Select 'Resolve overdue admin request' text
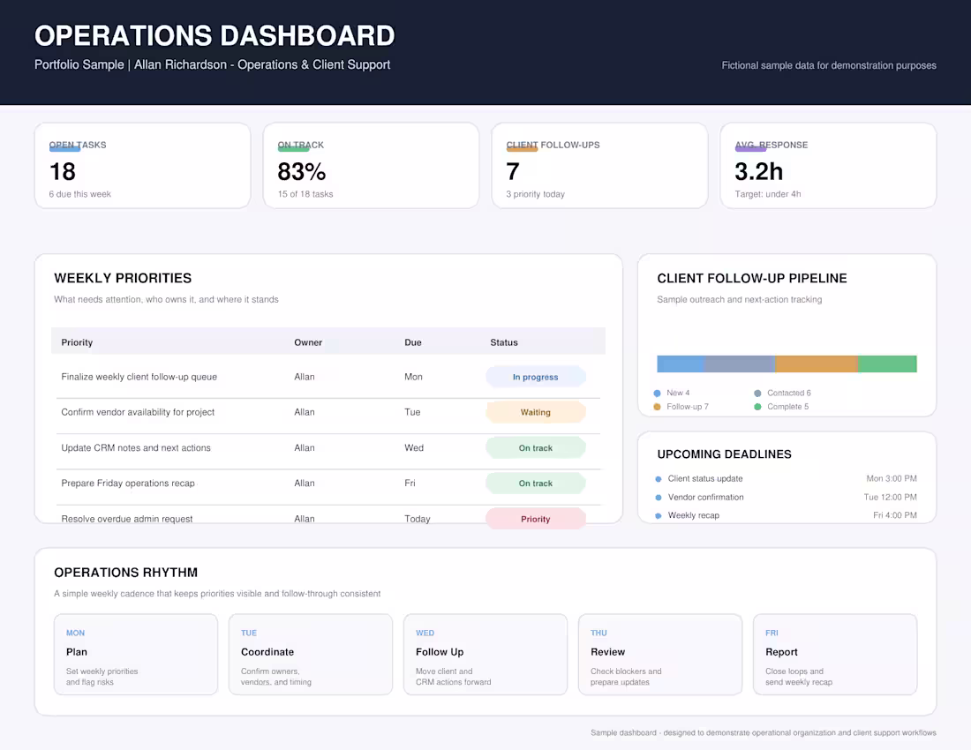The width and height of the screenshot is (971, 750). [x=127, y=519]
